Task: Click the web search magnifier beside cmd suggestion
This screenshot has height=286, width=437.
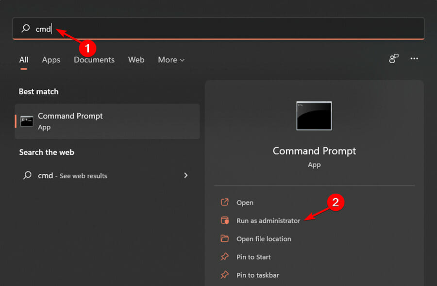Action: [26, 175]
